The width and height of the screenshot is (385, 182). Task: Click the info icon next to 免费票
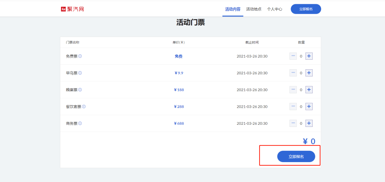(80, 56)
